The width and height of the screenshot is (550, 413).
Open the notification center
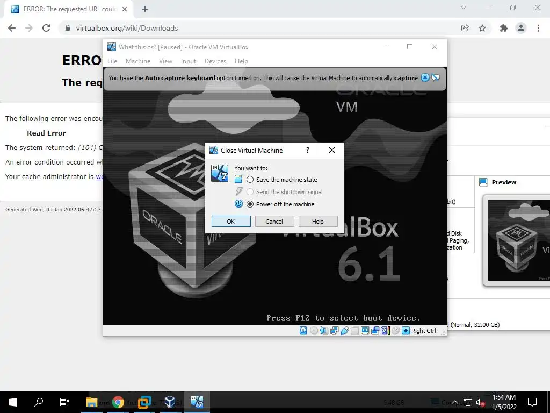coord(532,402)
